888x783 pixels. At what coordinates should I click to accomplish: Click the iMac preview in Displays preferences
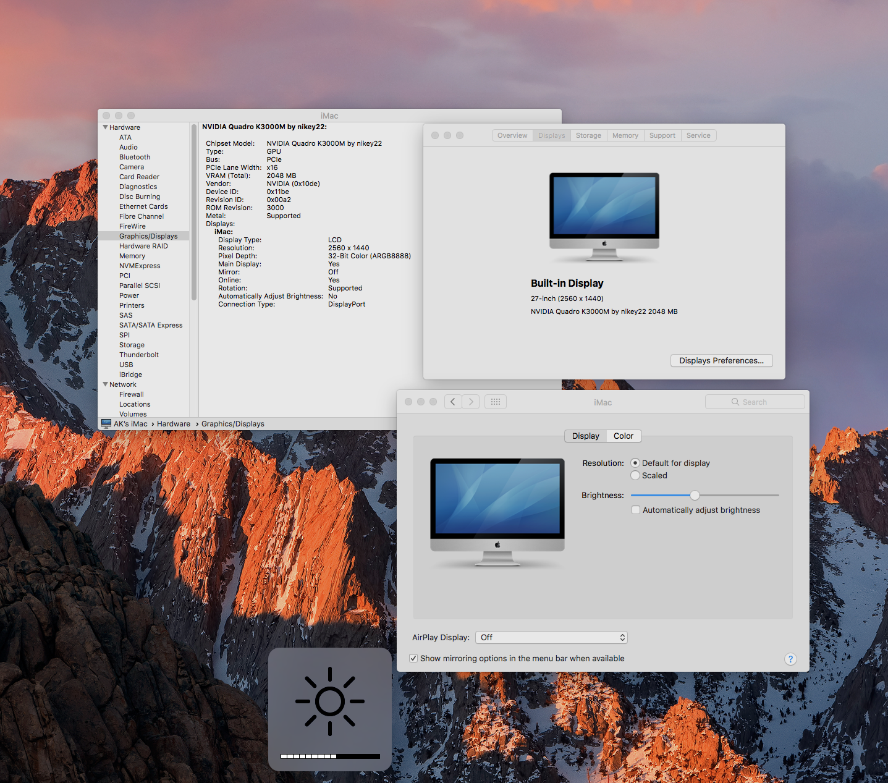[x=497, y=512]
